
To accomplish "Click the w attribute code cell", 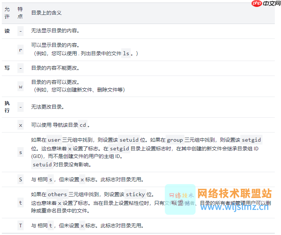I will (20, 86).
